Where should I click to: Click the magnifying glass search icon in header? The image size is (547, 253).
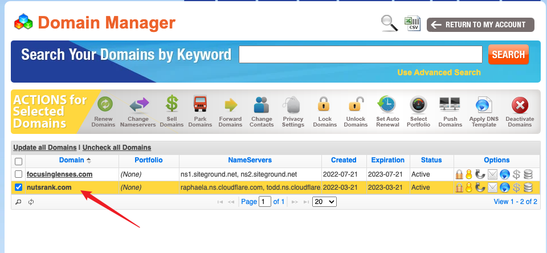coord(389,24)
